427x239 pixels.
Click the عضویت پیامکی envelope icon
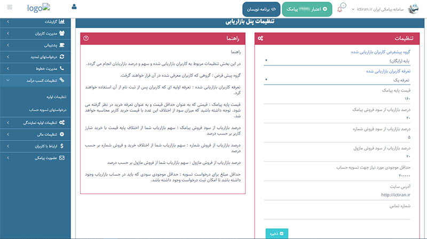pos(62,158)
